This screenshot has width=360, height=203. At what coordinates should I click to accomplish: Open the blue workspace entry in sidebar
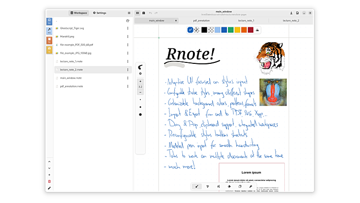point(49,22)
